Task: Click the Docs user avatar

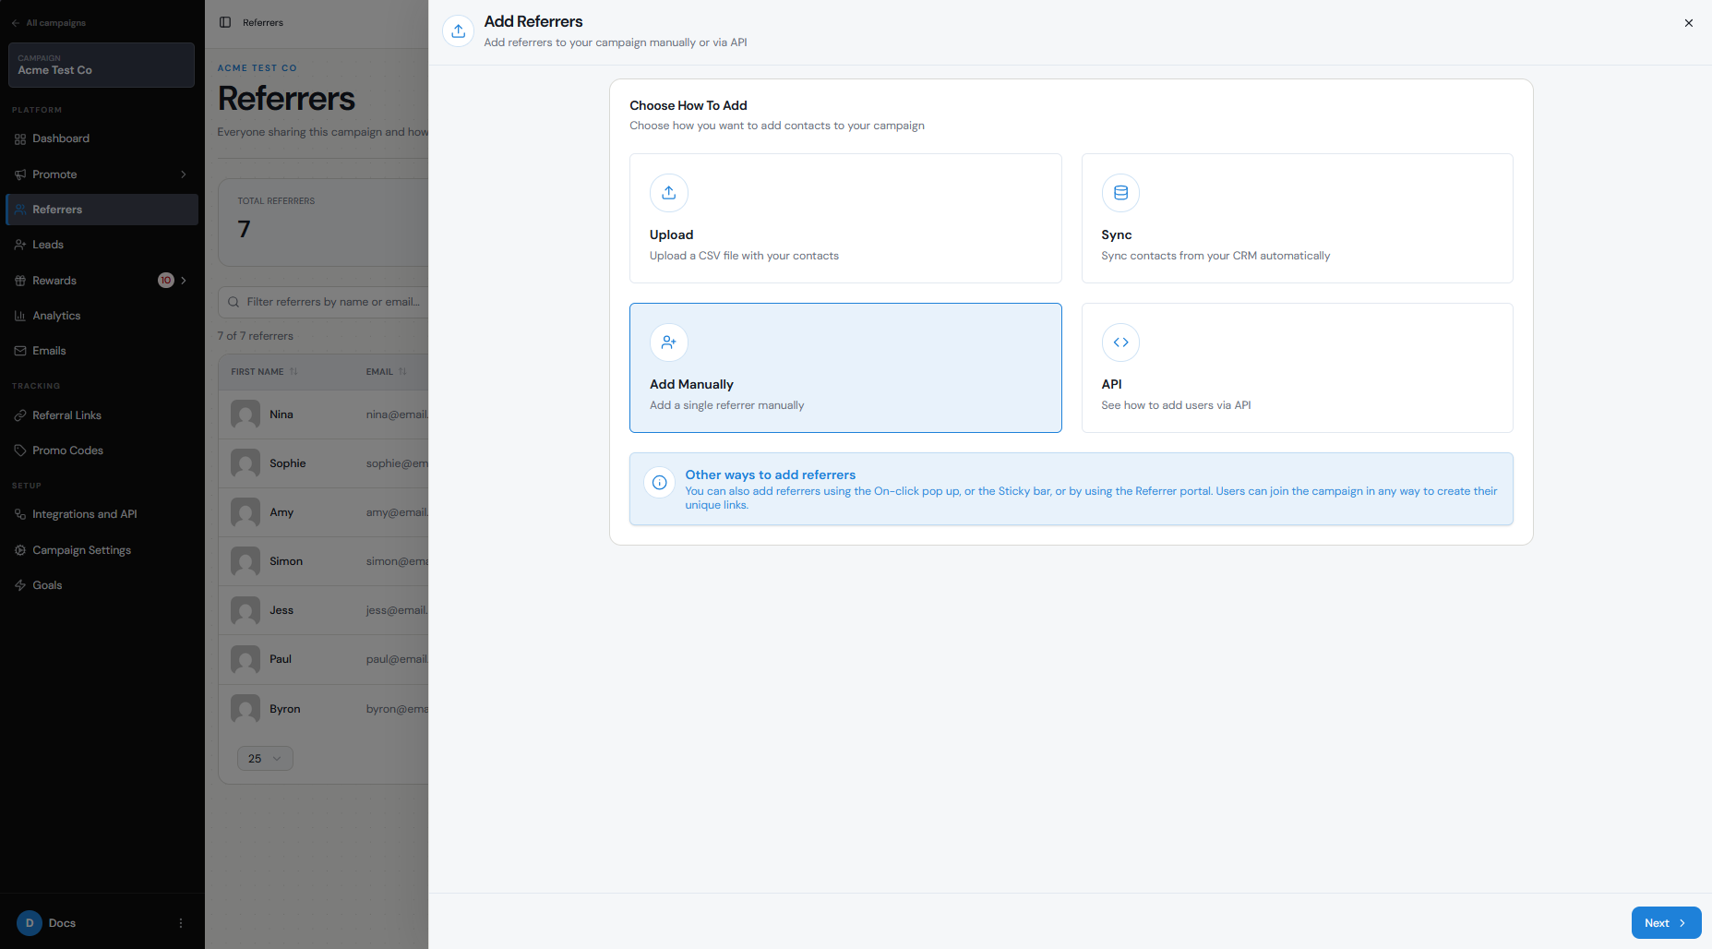Action: point(30,923)
